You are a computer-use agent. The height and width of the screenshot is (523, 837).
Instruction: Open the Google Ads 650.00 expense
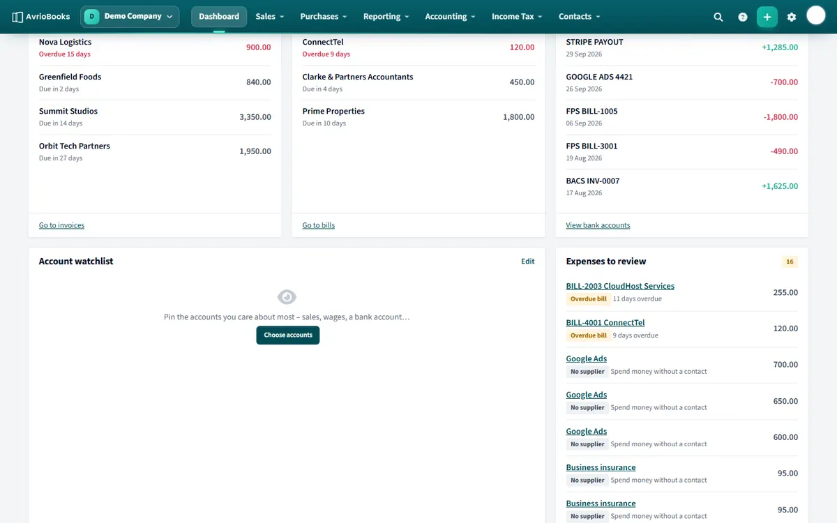tap(587, 395)
